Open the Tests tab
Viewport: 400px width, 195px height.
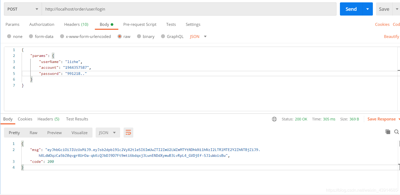[x=171, y=24]
